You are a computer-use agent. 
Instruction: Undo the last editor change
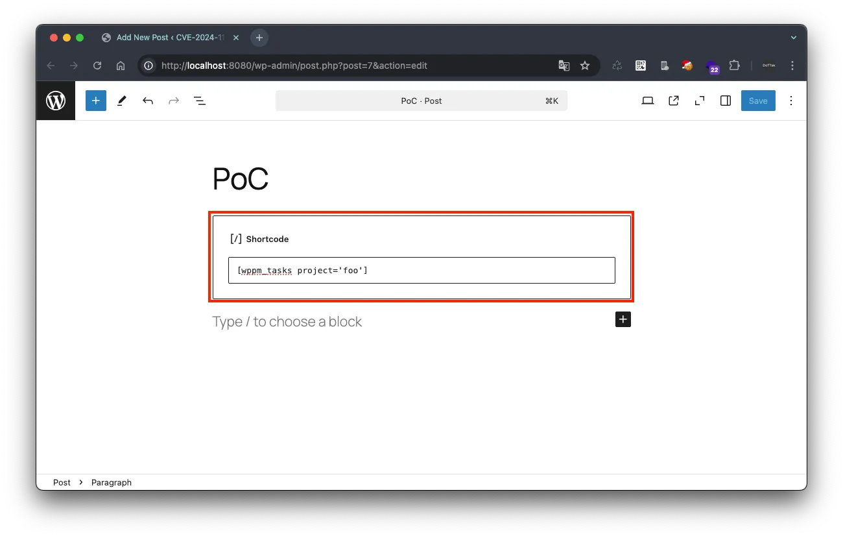148,101
